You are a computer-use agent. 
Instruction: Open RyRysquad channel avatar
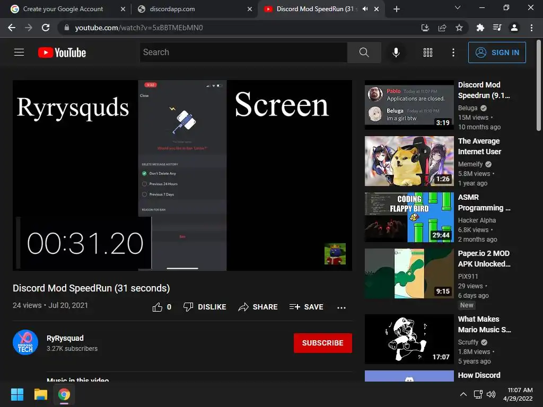click(x=25, y=342)
